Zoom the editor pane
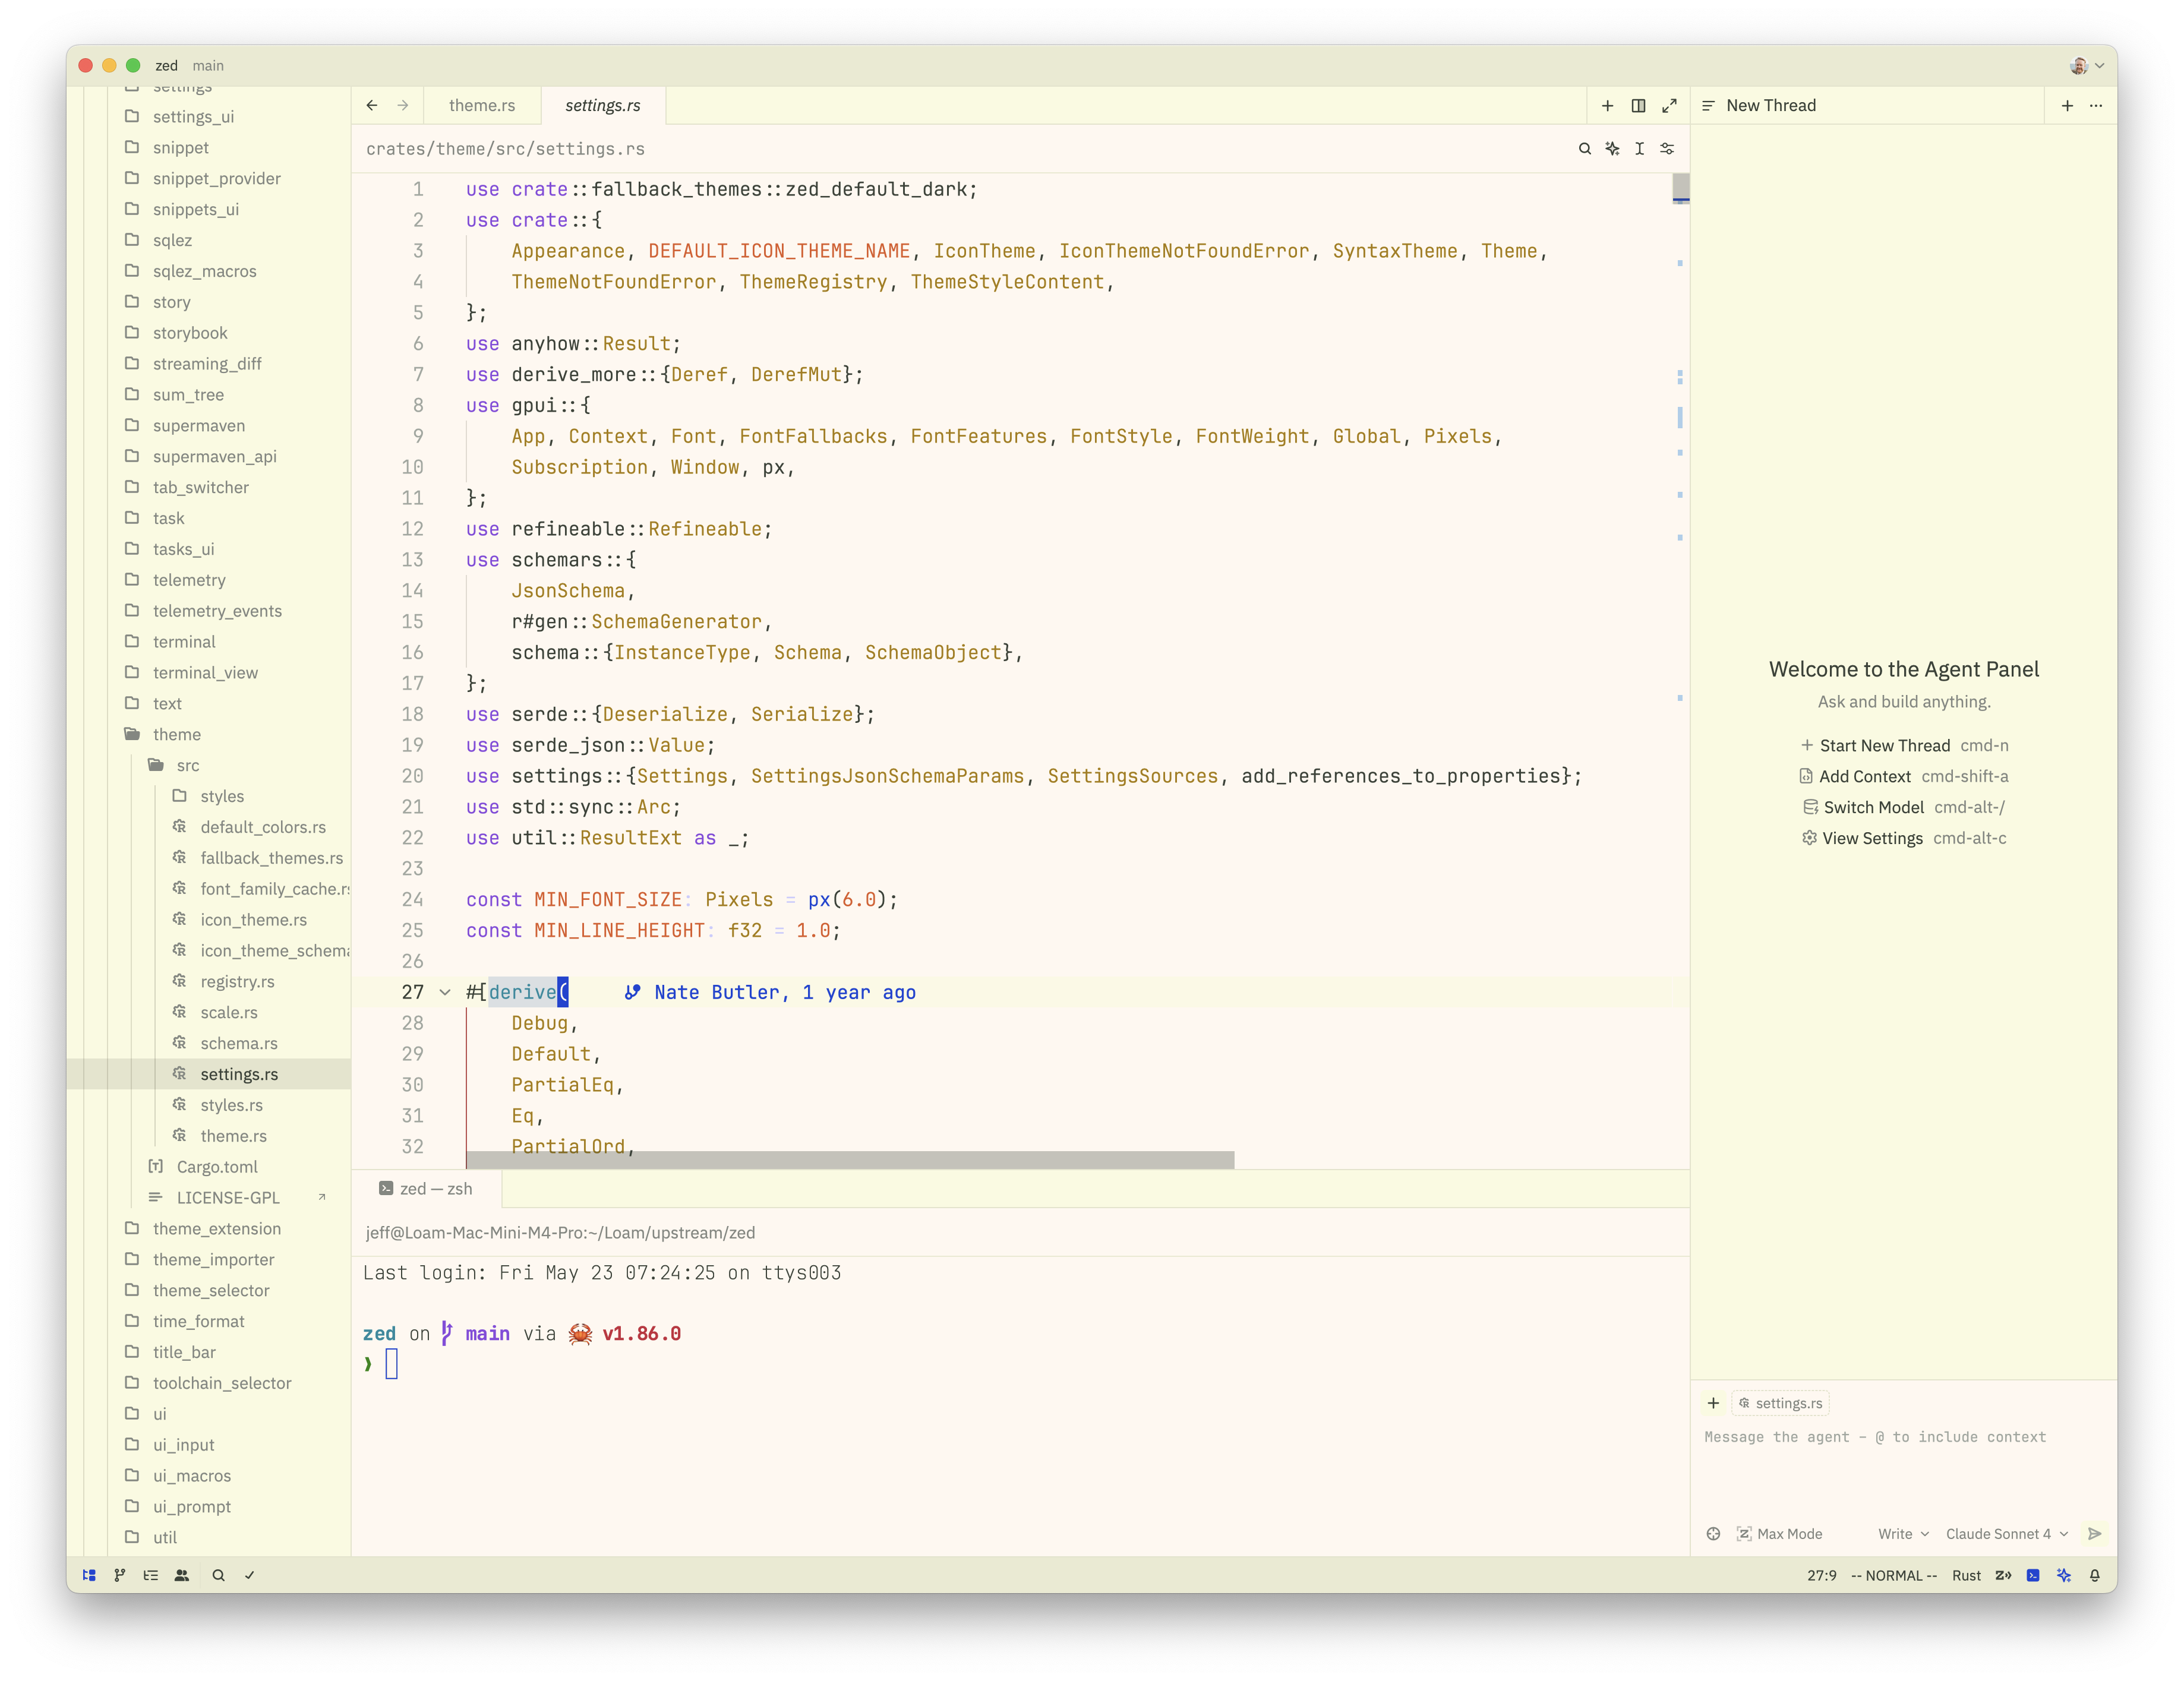Viewport: 2184px width, 1681px height. [1670, 105]
